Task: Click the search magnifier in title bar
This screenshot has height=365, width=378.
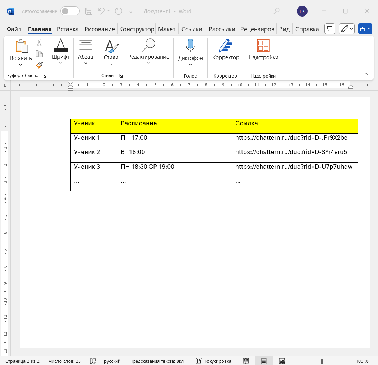Action: [x=276, y=11]
